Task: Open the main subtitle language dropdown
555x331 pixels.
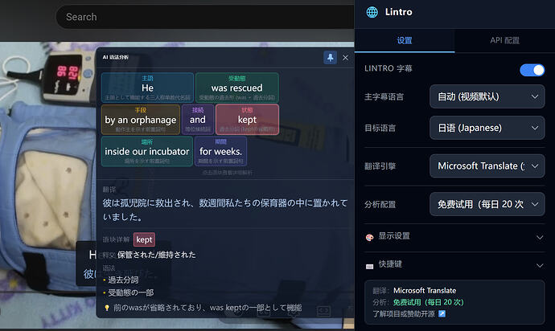Action: tap(487, 96)
